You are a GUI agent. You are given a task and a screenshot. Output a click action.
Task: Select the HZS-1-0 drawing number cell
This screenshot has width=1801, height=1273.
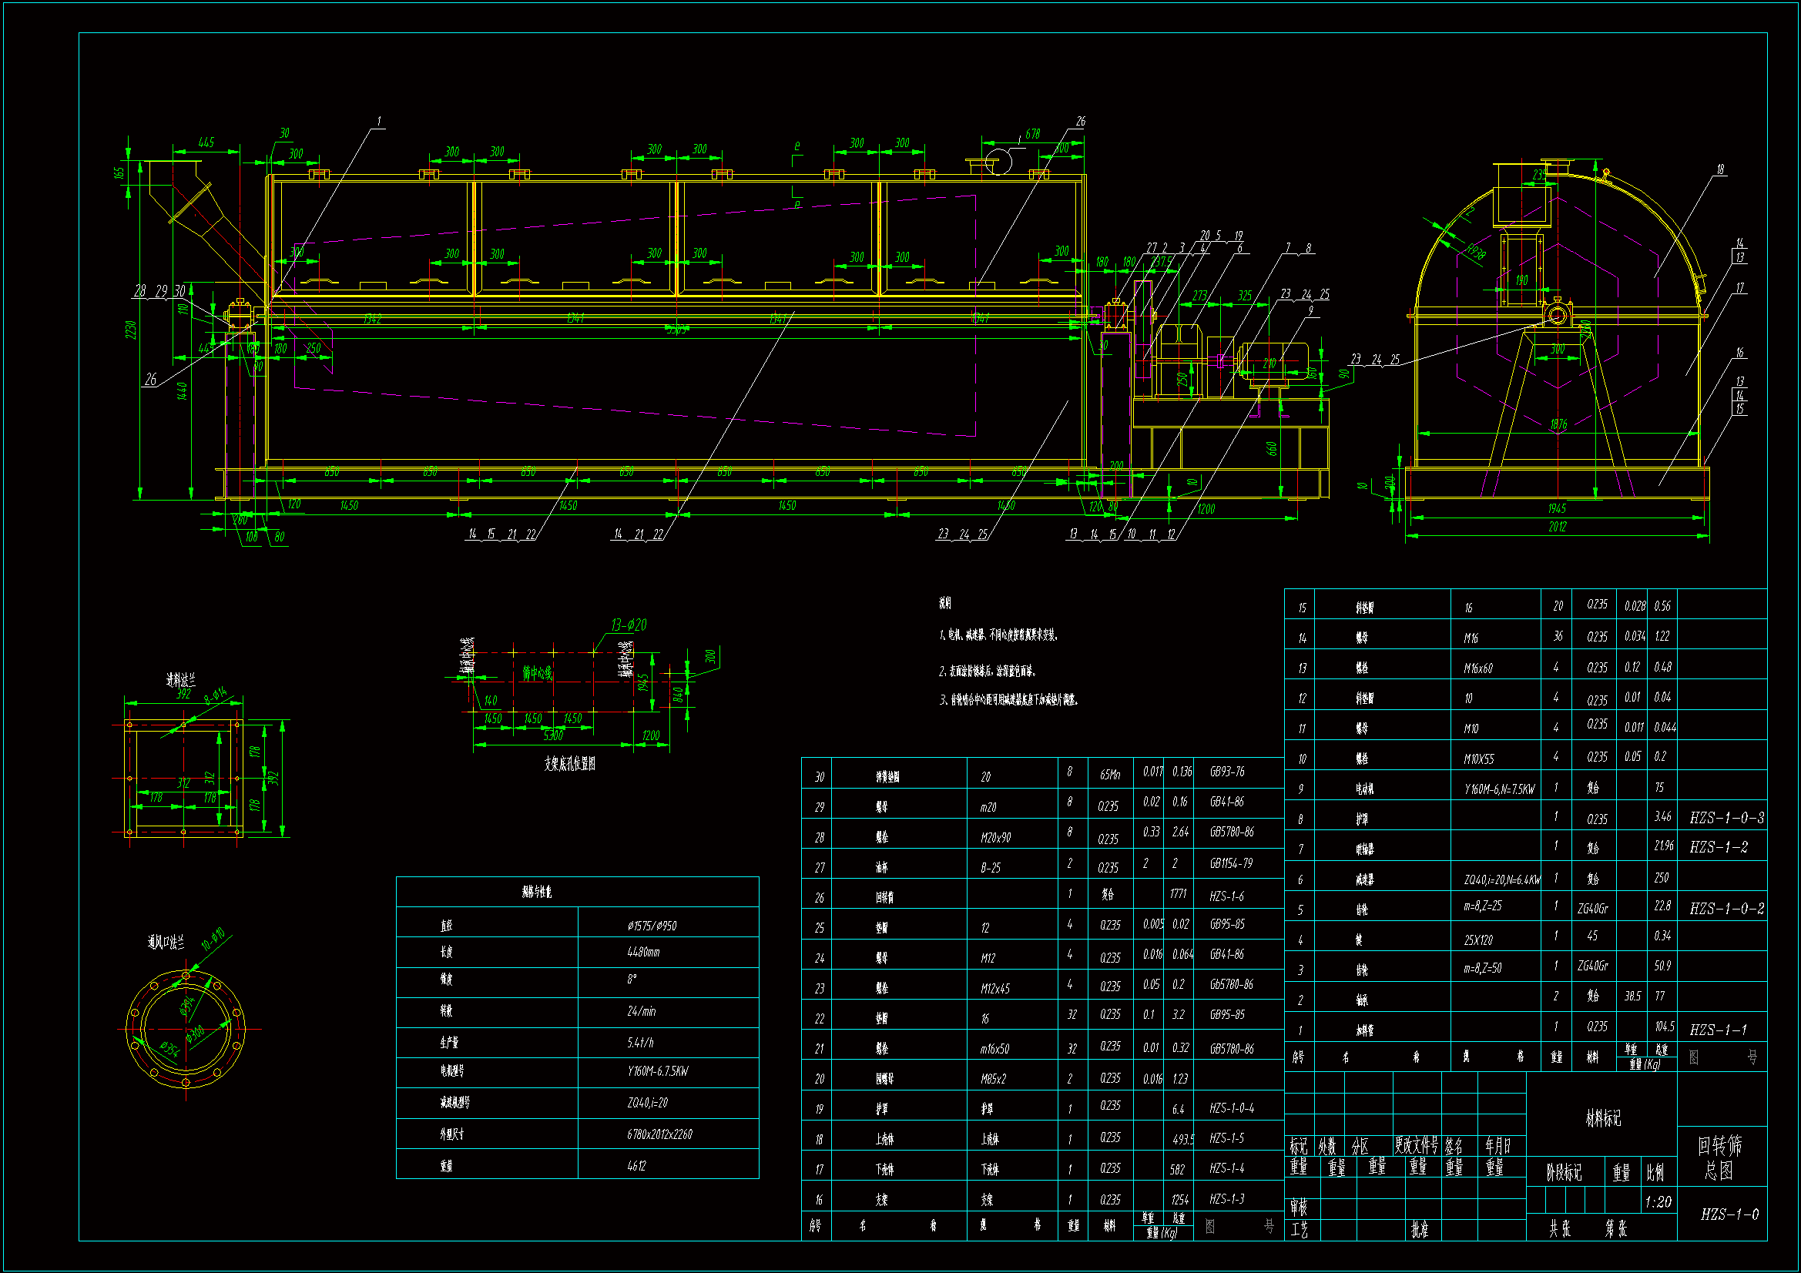[1729, 1214]
